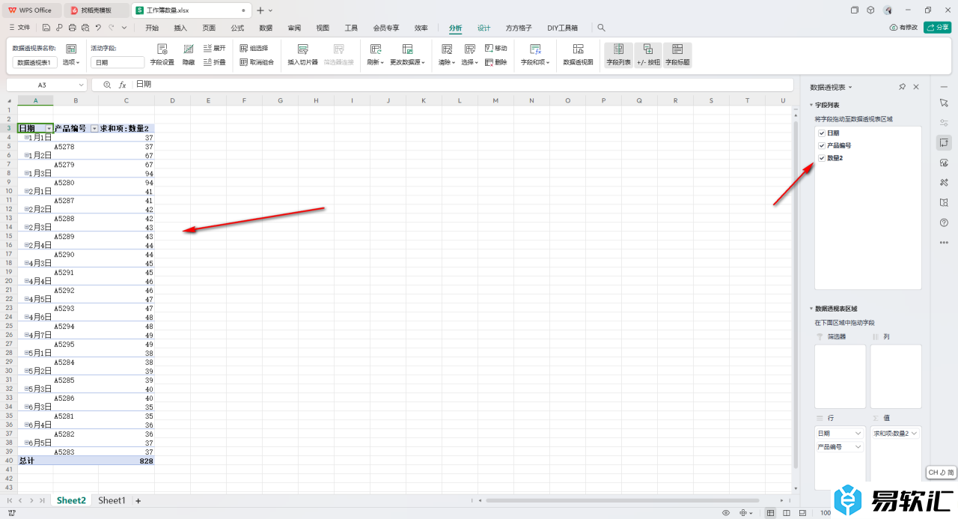Open the search magnifier in ribbon
The image size is (958, 519).
[x=601, y=28]
